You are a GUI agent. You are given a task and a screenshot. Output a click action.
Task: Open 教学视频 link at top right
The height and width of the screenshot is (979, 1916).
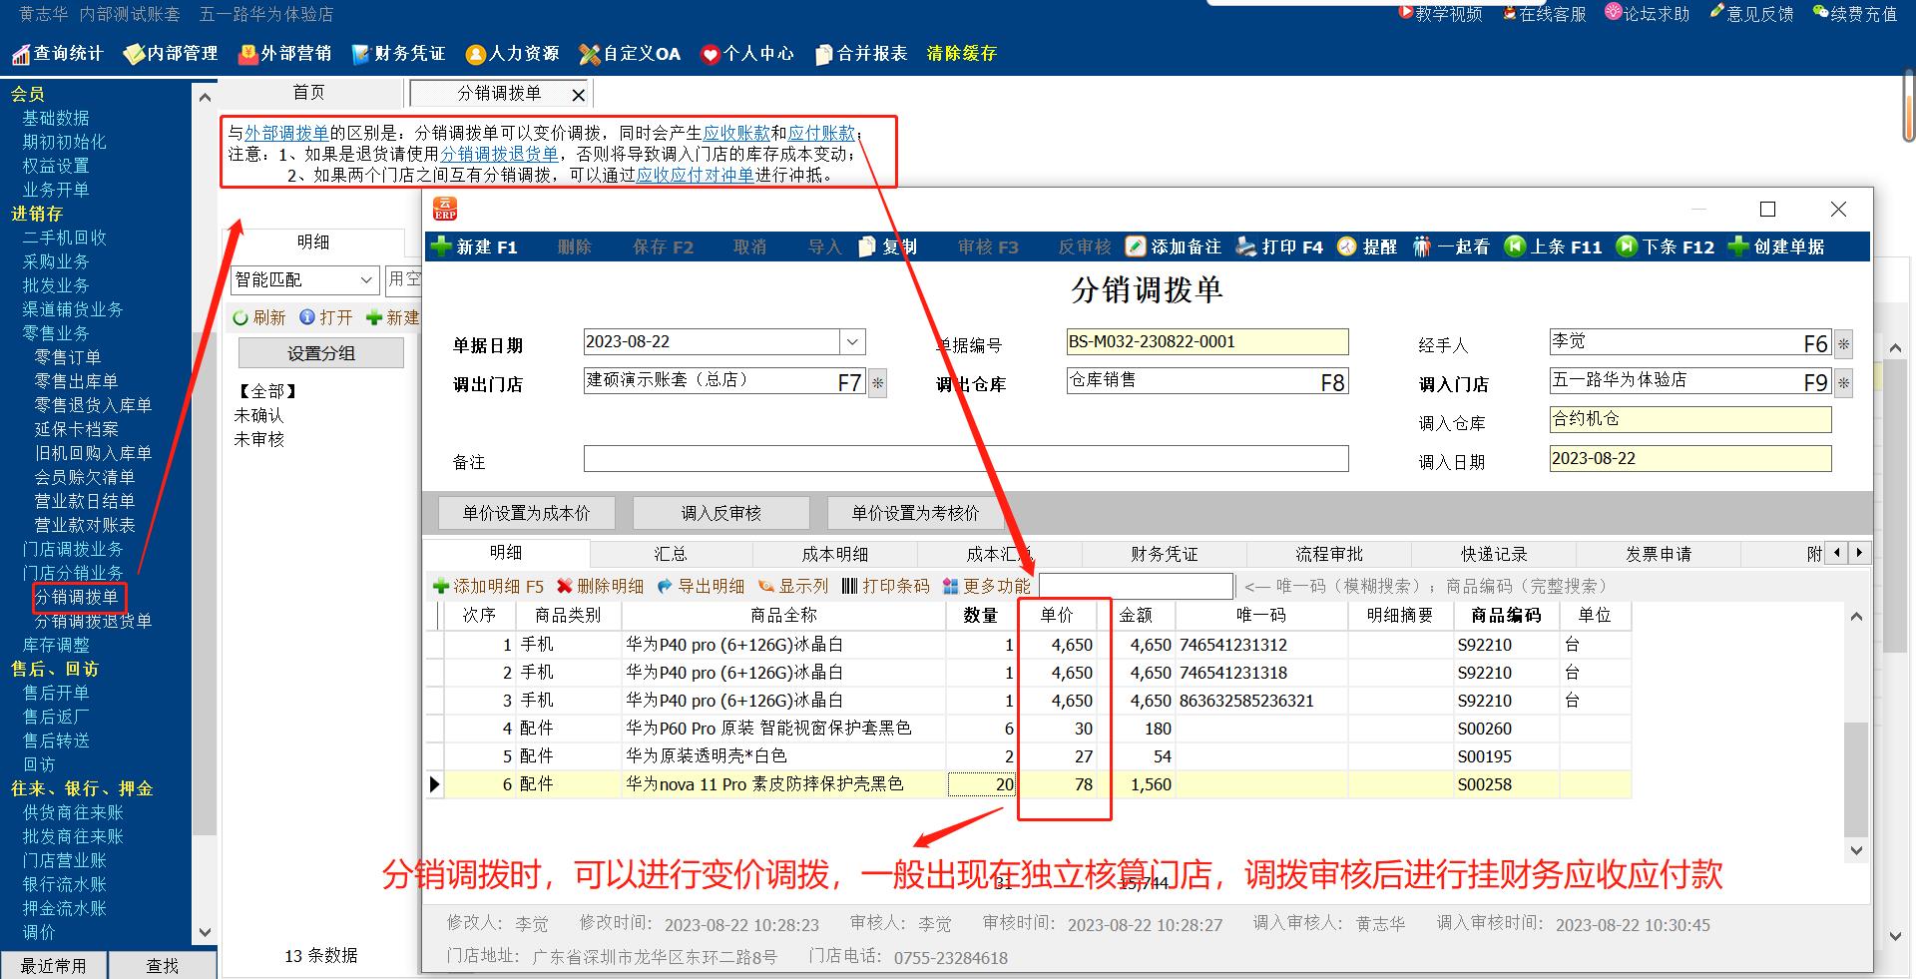coord(1440,14)
